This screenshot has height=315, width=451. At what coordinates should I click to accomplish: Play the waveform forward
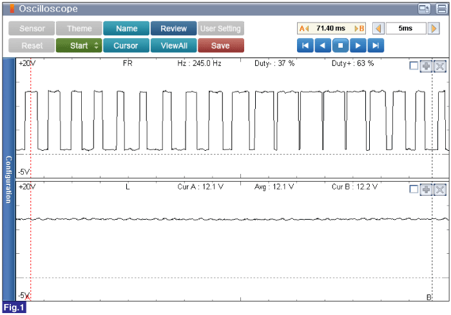pos(358,46)
